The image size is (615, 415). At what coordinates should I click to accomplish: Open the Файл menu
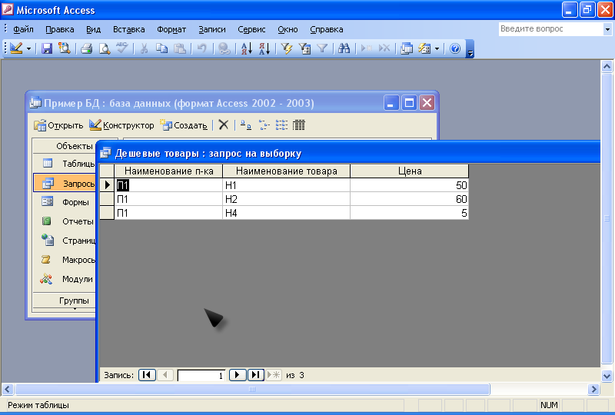click(x=23, y=29)
